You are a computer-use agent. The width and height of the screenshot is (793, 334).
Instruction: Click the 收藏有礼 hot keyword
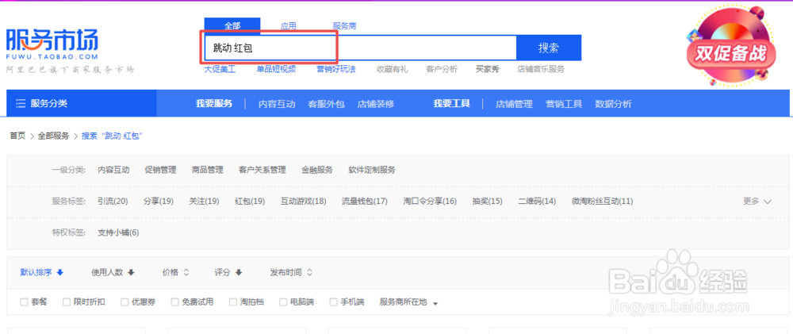pos(392,69)
